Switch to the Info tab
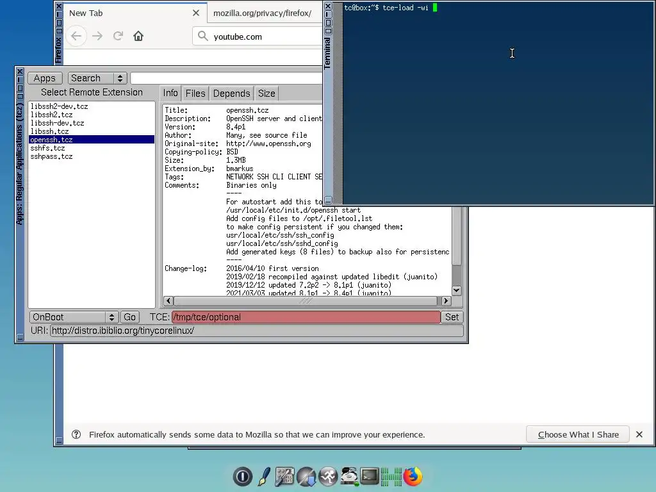This screenshot has height=492, width=656. click(170, 94)
